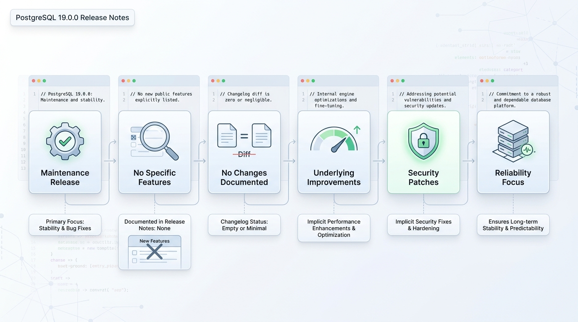Click the shield with padlock icon

(x=423, y=141)
